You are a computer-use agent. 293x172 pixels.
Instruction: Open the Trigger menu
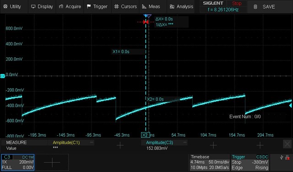98,6
